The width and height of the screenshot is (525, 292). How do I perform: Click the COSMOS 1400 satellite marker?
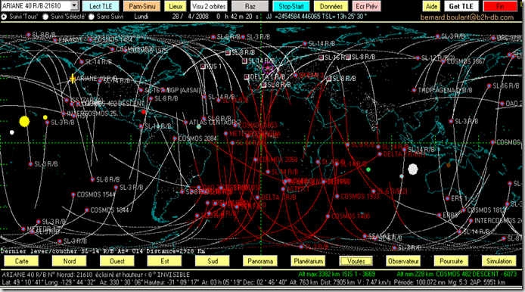click(328, 216)
